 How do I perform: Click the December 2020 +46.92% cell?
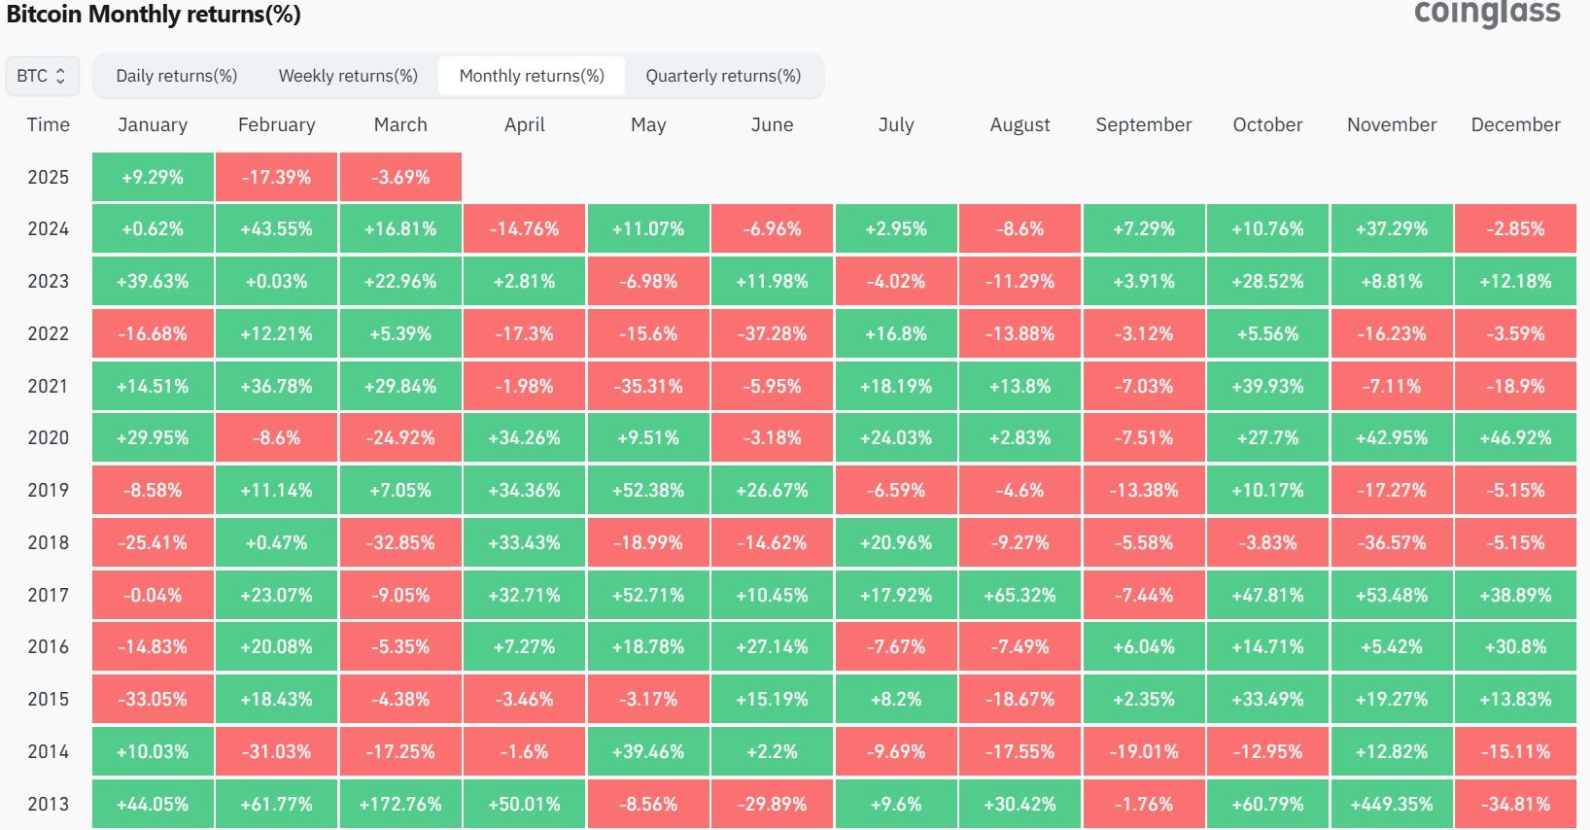pyautogui.click(x=1515, y=437)
